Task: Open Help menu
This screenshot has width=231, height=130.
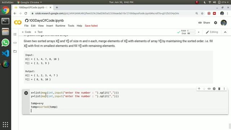Action: coord(79,26)
